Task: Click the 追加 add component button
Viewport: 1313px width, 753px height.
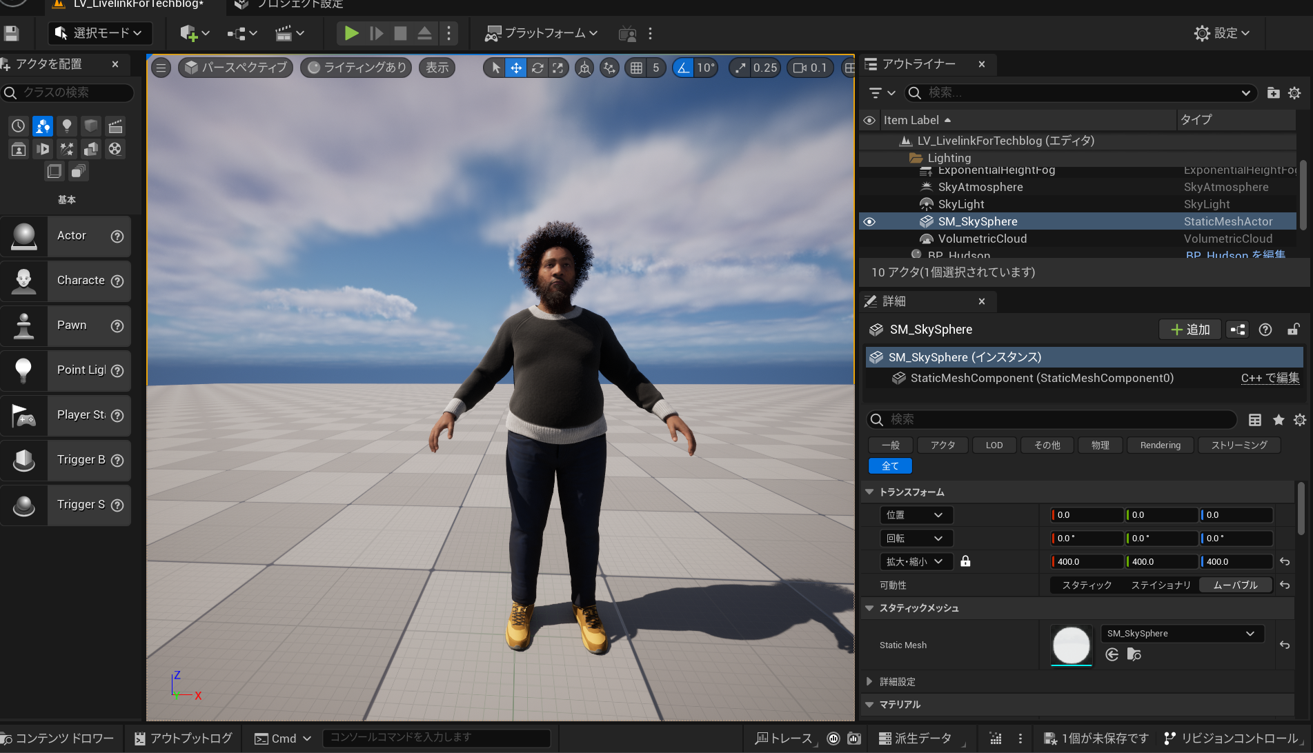Action: [1190, 330]
